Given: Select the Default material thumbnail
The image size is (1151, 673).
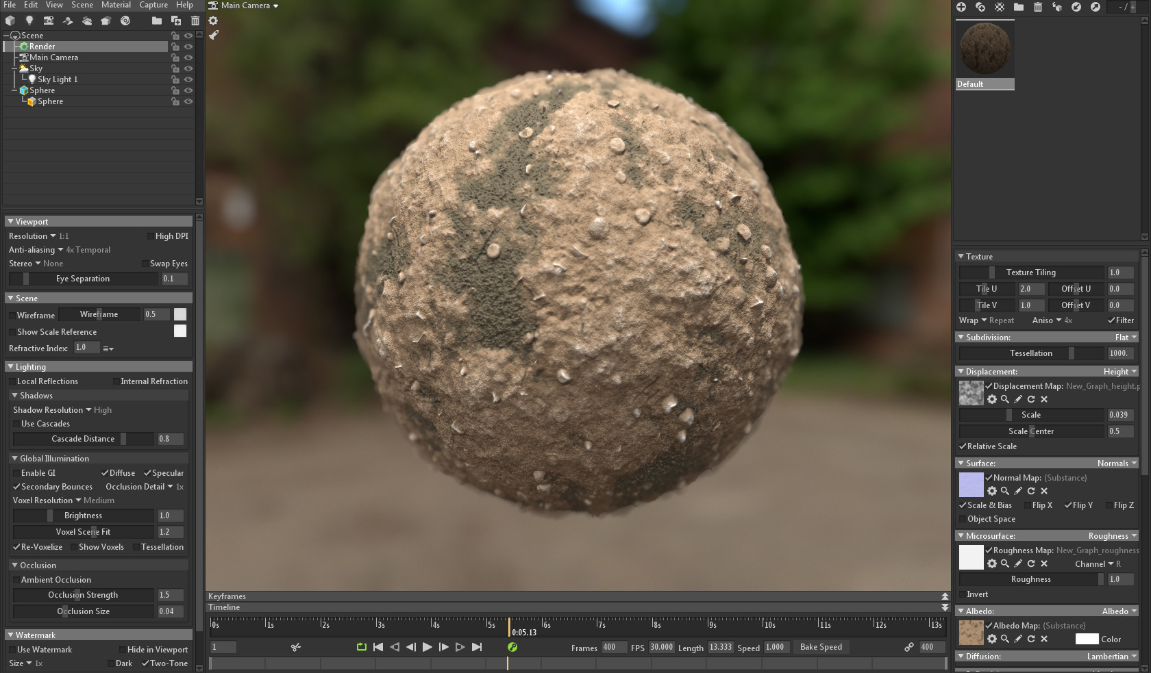Looking at the screenshot, I should click(985, 48).
